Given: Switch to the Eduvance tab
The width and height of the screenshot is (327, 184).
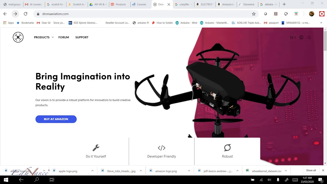Looking at the screenshot, I should click(247, 4).
